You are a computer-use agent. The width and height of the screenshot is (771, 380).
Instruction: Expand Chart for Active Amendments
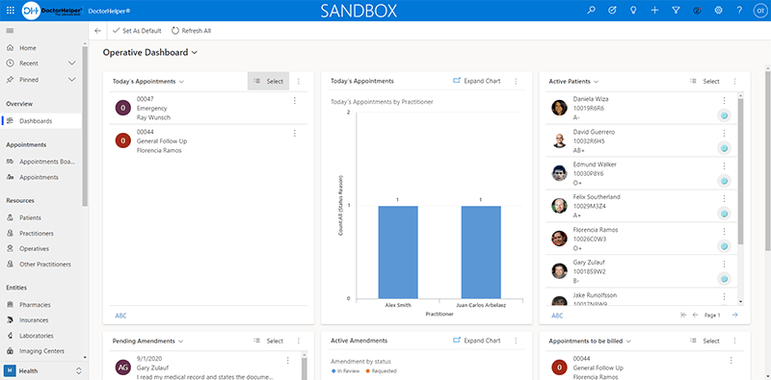tap(476, 341)
